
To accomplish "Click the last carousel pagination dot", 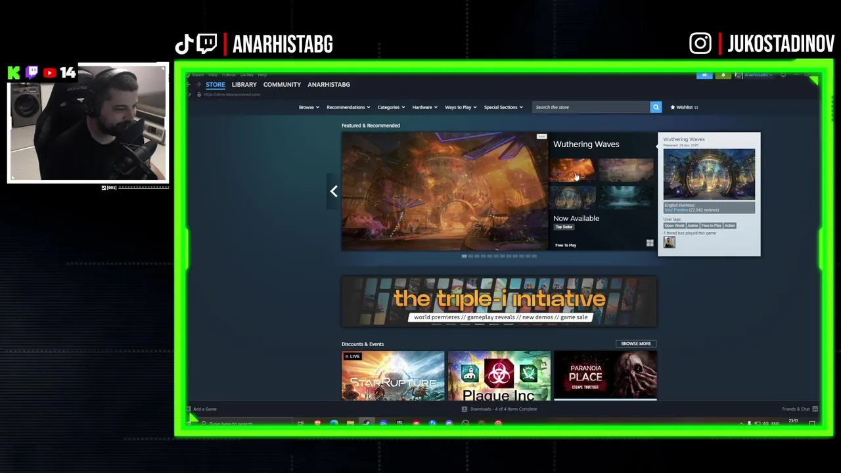I will click(534, 256).
